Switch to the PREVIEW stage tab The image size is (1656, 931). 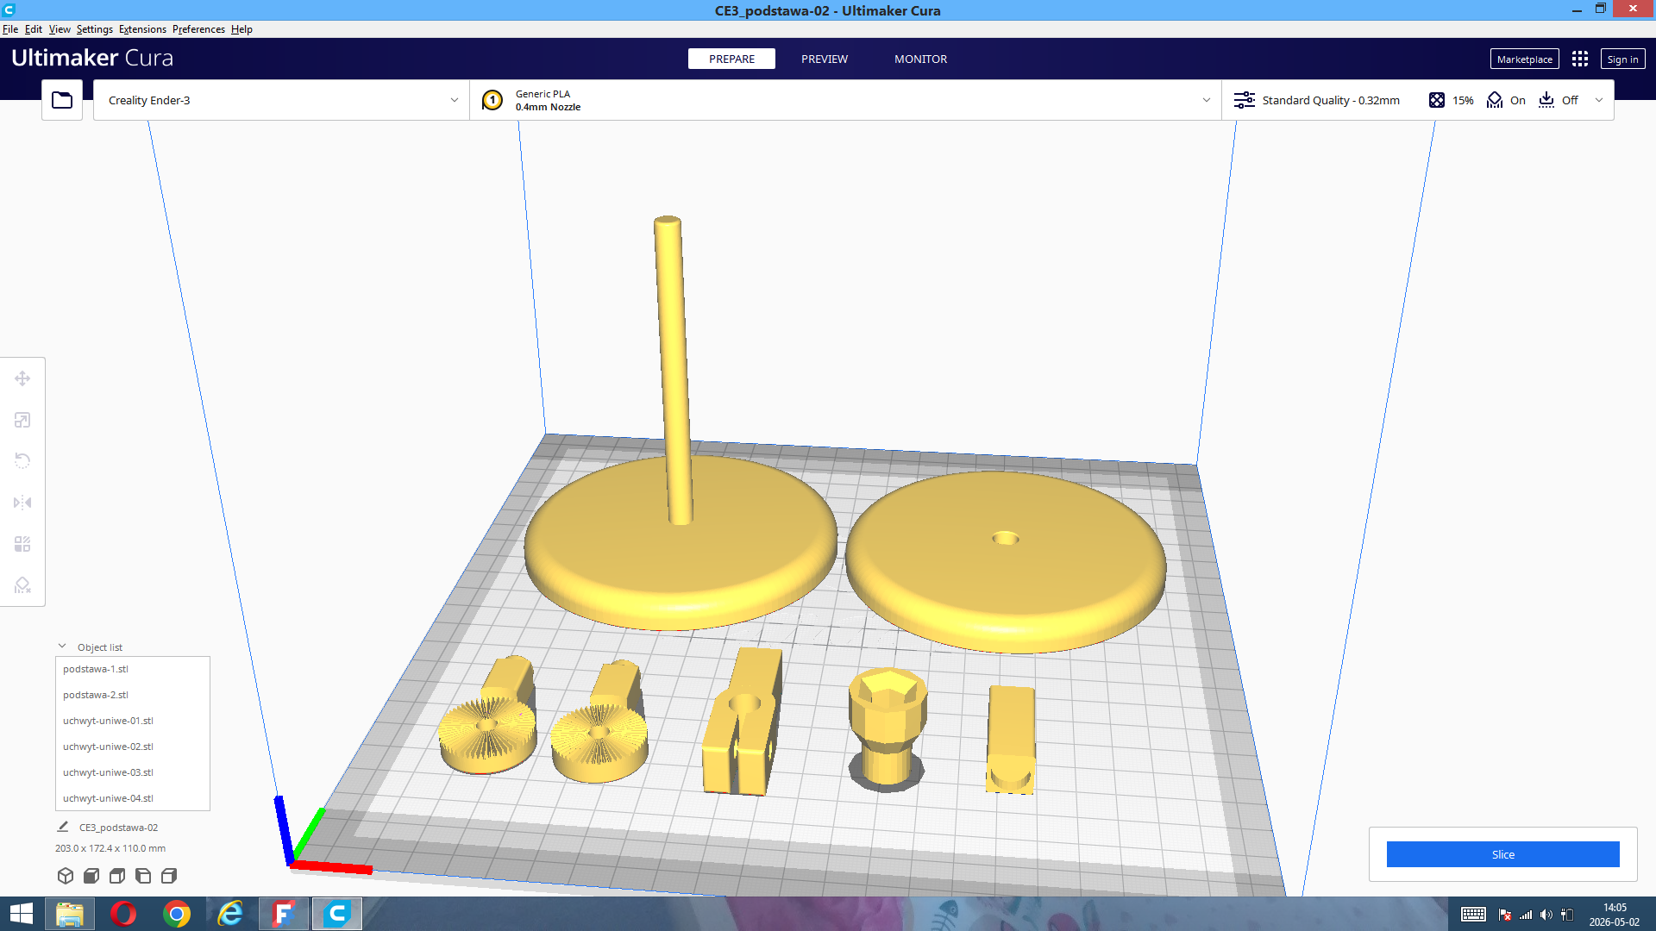825,59
